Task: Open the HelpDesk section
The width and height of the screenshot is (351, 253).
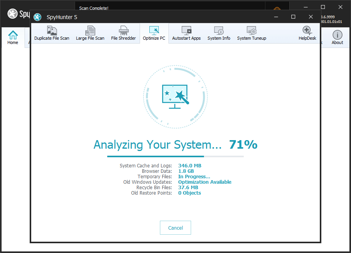Action: click(307, 33)
